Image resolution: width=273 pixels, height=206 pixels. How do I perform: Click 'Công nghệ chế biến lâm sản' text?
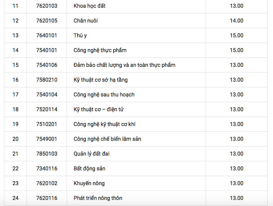tap(107, 139)
